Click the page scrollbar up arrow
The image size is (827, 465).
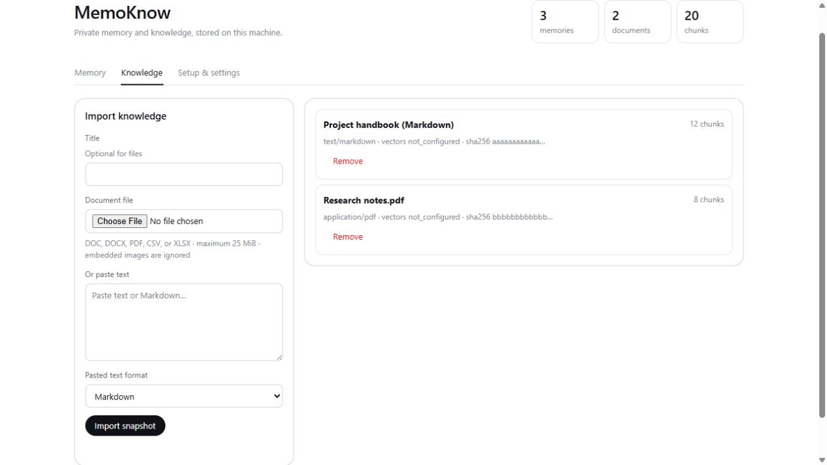[x=822, y=5]
